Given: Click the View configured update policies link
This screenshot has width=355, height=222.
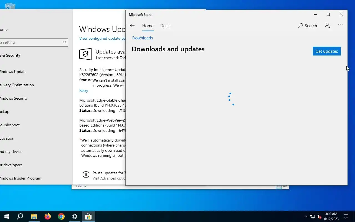Looking at the screenshot, I should pos(102,38).
